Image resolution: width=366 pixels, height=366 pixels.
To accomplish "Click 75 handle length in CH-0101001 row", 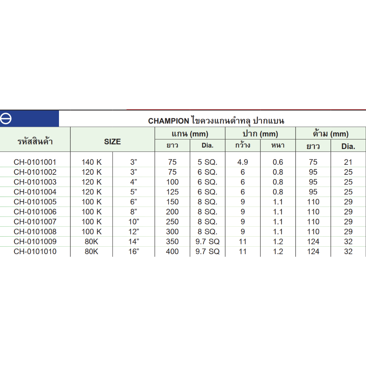I will (313, 162).
